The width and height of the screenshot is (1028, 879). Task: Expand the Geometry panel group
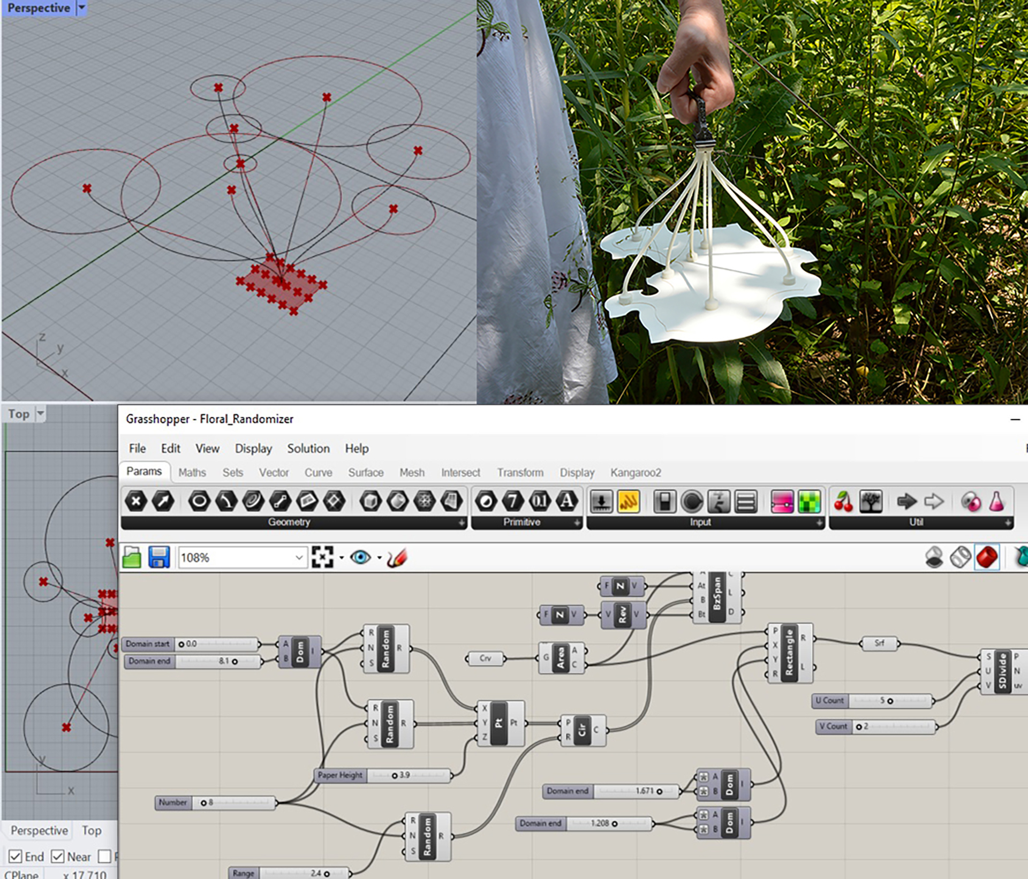462,522
